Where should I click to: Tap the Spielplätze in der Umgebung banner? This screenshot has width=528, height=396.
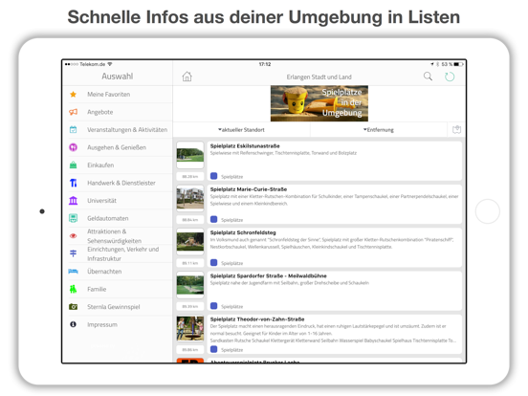[319, 103]
